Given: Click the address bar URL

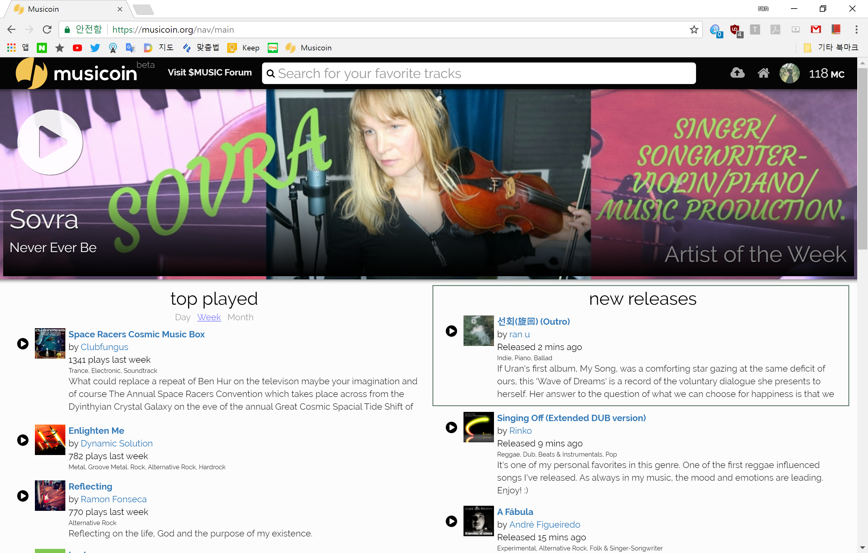Looking at the screenshot, I should coord(173,29).
